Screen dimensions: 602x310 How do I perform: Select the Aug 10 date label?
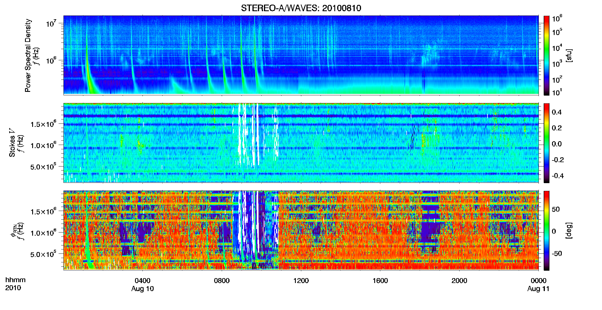143,289
